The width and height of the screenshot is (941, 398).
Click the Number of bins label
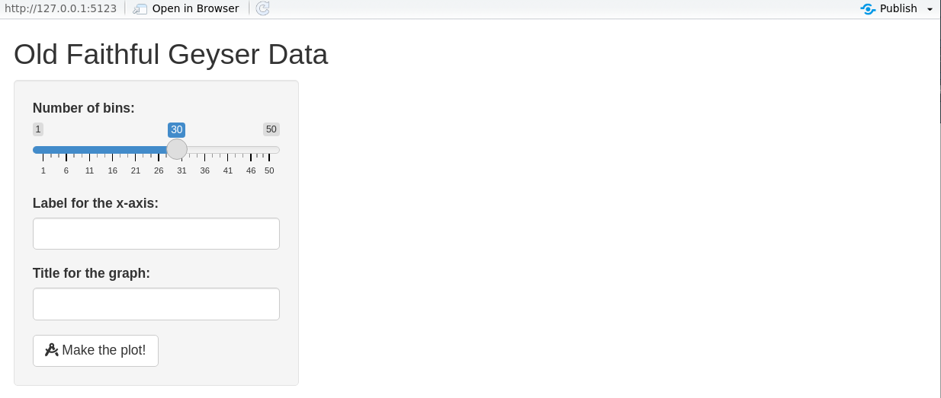coord(84,108)
